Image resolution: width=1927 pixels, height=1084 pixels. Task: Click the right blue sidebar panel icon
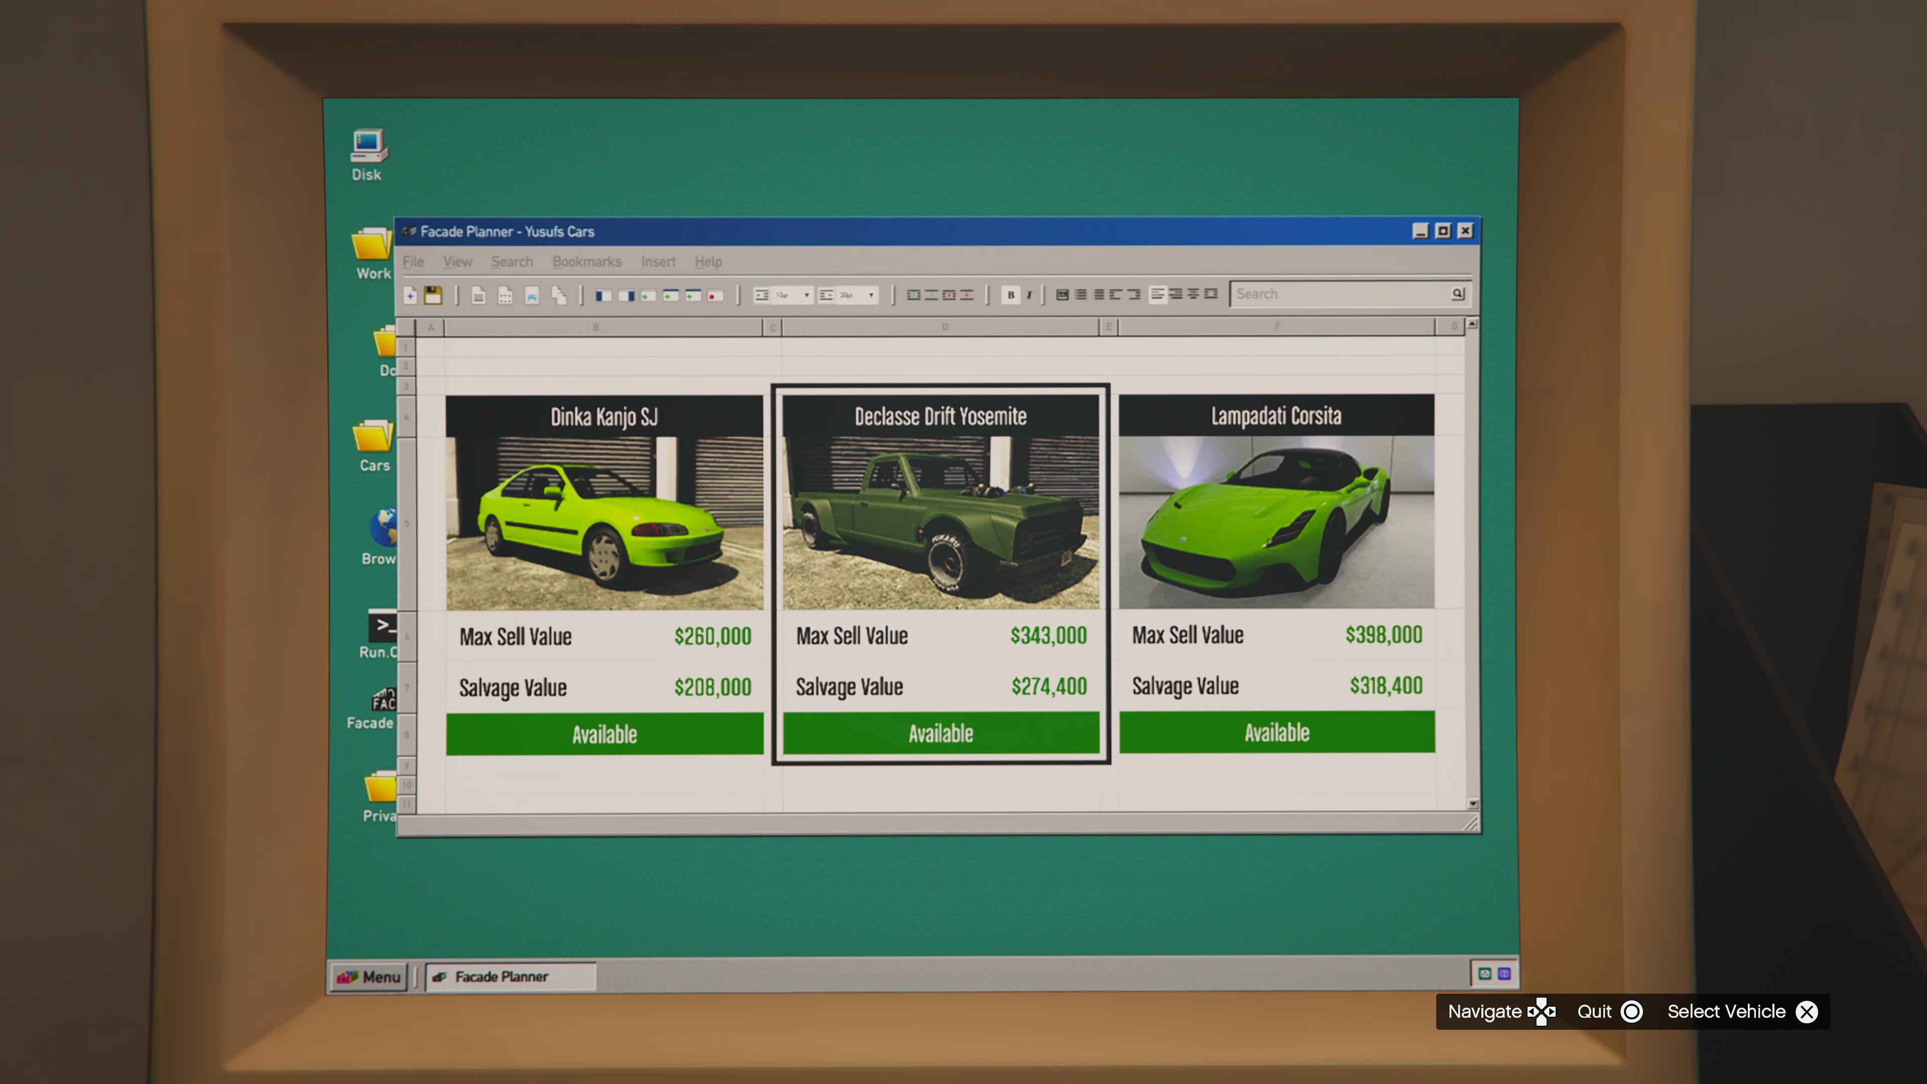click(626, 296)
